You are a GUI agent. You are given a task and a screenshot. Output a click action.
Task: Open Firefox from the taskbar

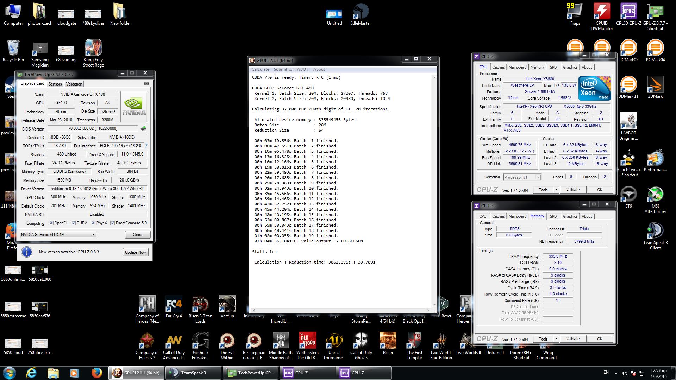[x=96, y=373]
